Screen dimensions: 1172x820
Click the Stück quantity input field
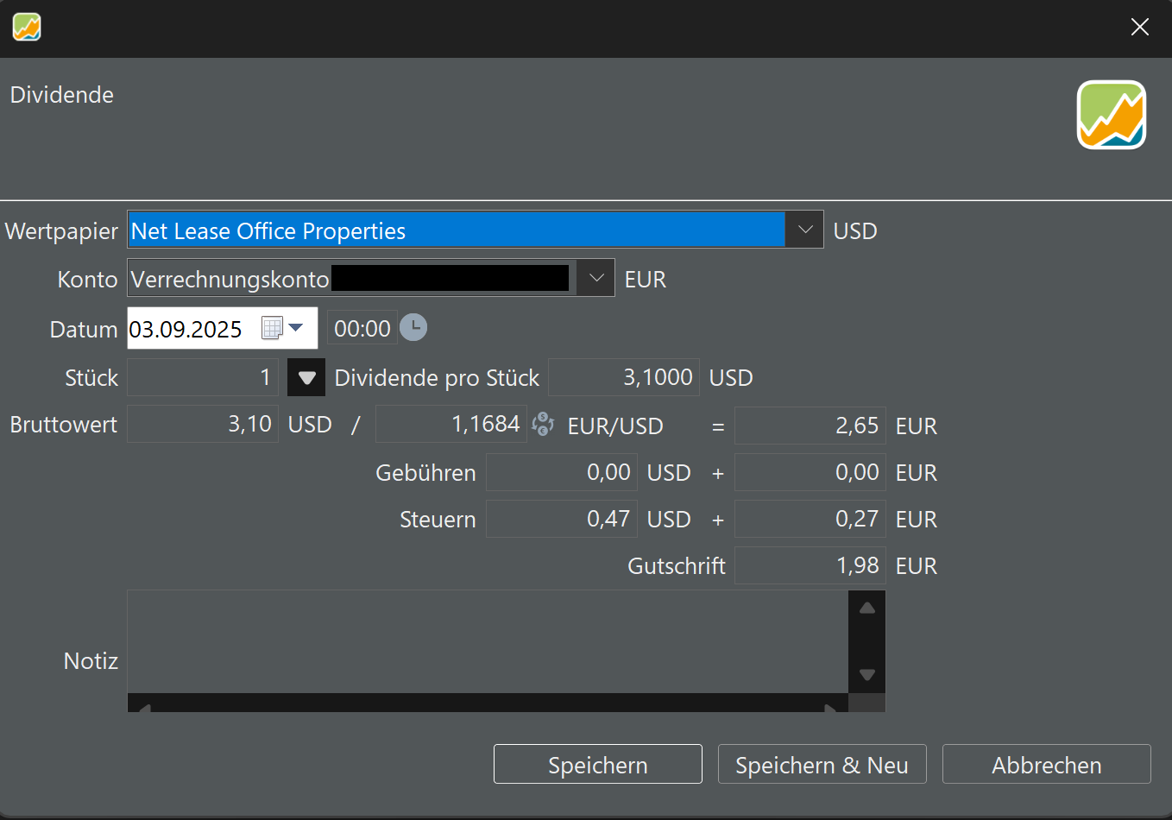pos(203,377)
